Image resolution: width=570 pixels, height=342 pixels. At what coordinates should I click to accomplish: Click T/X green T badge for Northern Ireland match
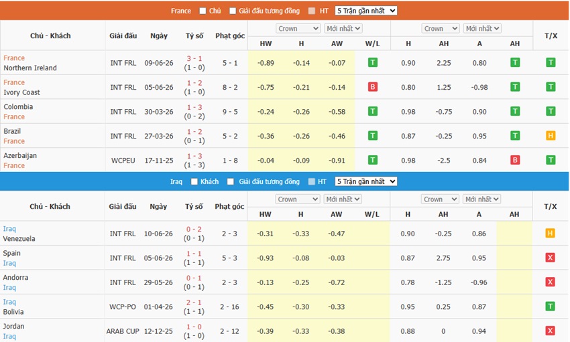(x=551, y=63)
